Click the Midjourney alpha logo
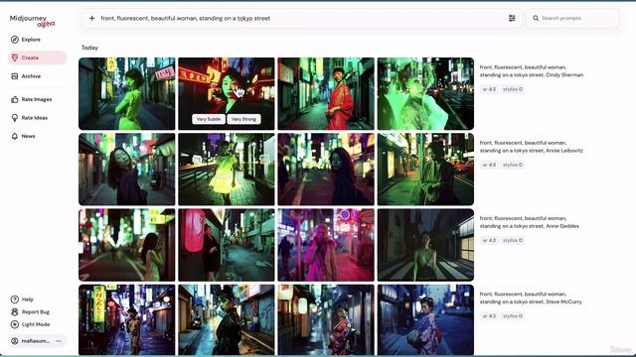The width and height of the screenshot is (636, 357). click(32, 21)
